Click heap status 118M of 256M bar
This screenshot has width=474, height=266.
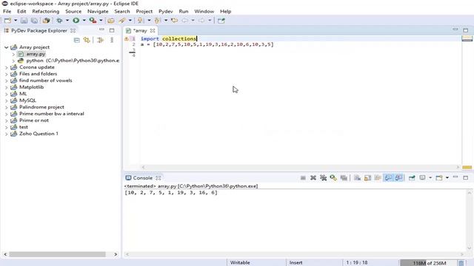point(428,263)
